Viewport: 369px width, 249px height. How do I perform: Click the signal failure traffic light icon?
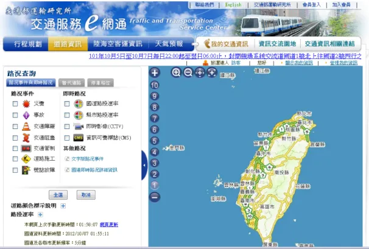pyautogui.click(x=26, y=170)
